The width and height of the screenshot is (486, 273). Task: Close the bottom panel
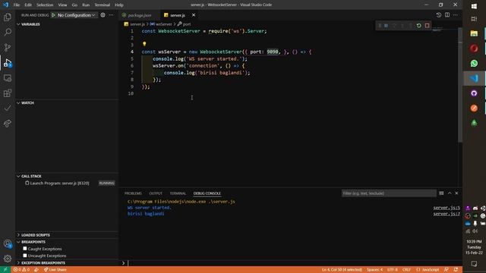point(456,193)
